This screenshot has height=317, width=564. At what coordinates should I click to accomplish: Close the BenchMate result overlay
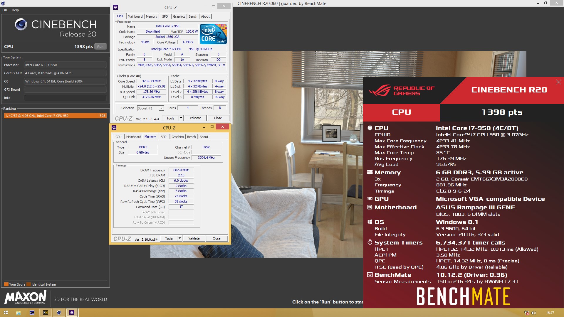(x=558, y=82)
